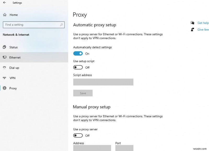Click the Port input box
This screenshot has width=209, height=151.
point(124,148)
